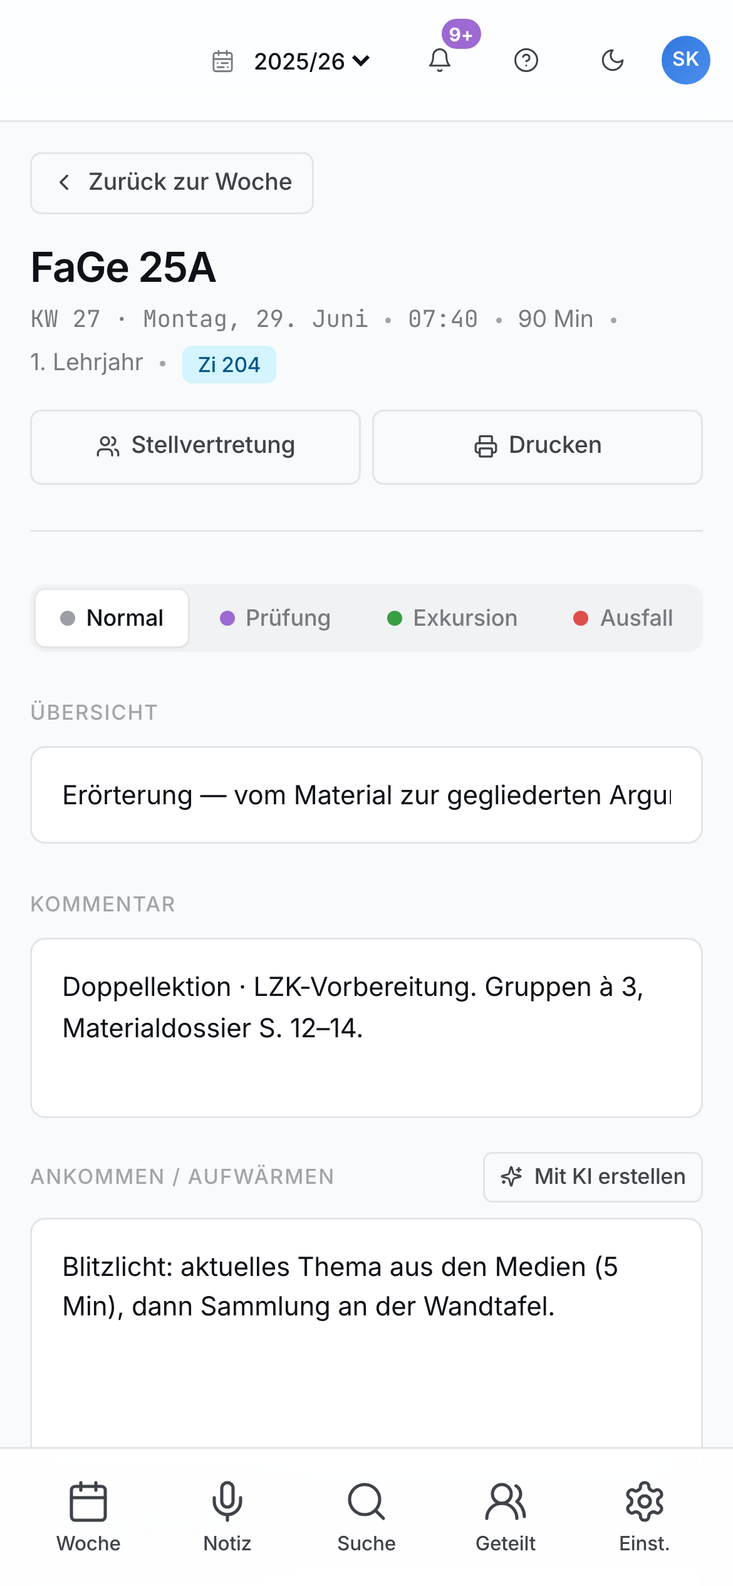
Task: Select the Normal lesson type
Action: click(x=112, y=618)
